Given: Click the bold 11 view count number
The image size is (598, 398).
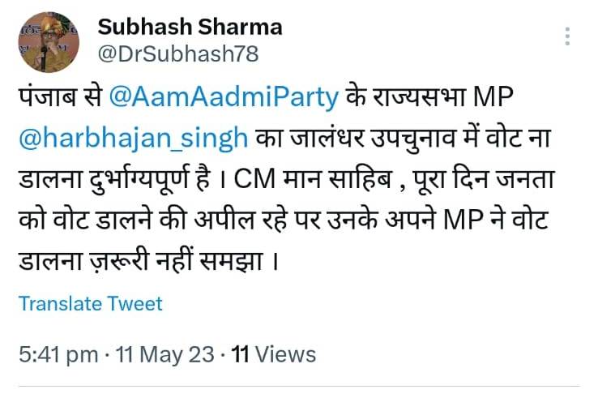Looking at the screenshot, I should click(241, 354).
